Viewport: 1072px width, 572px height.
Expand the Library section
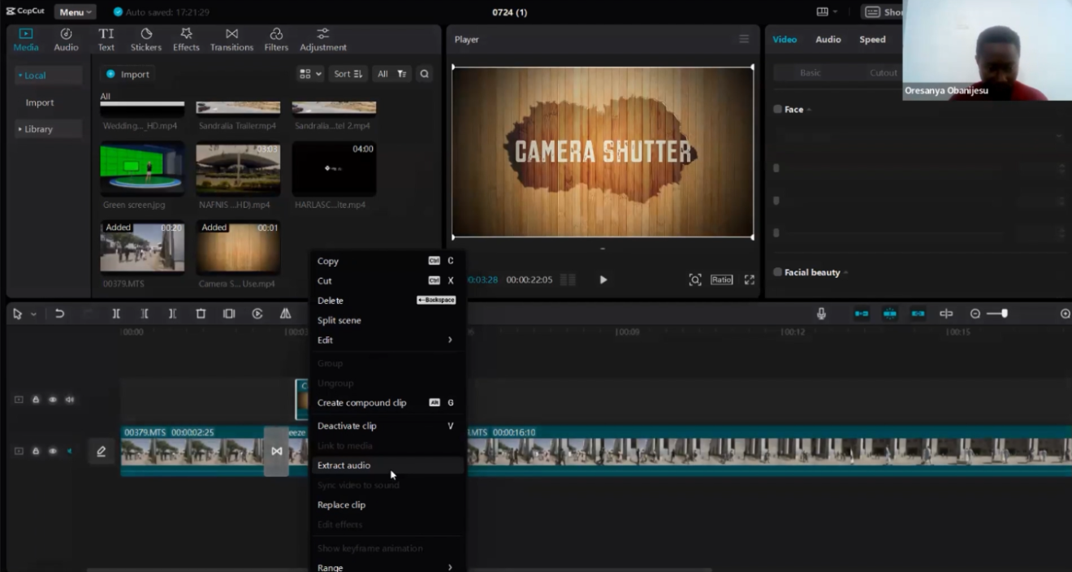49,129
